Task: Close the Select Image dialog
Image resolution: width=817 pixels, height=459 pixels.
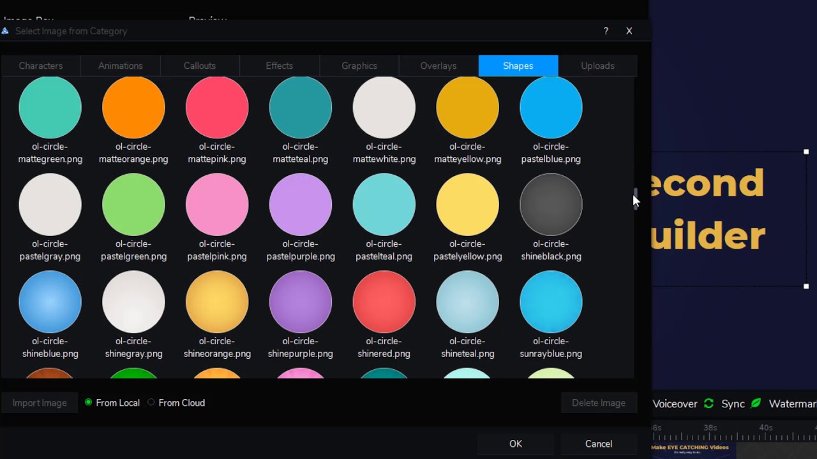Action: pos(629,31)
